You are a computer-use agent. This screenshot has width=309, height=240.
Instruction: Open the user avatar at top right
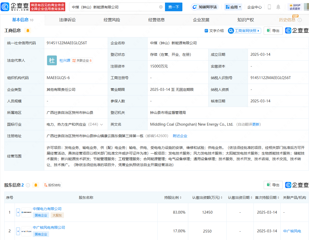click(306, 7)
